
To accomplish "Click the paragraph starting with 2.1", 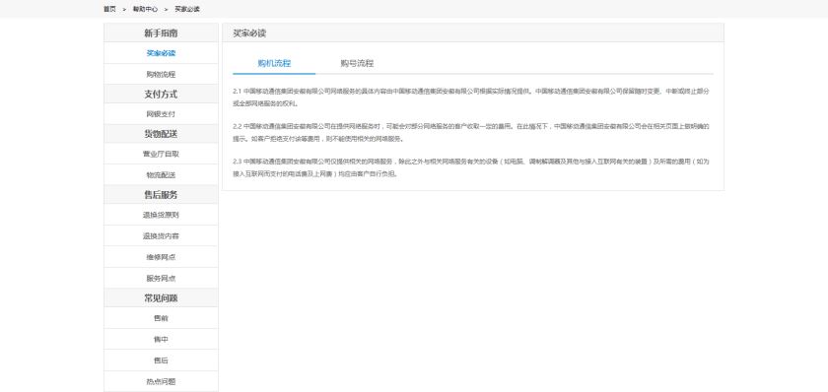I will pos(471,98).
